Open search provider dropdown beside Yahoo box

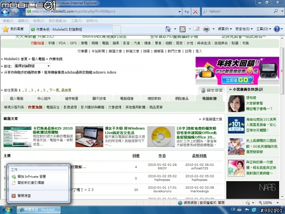(282, 11)
